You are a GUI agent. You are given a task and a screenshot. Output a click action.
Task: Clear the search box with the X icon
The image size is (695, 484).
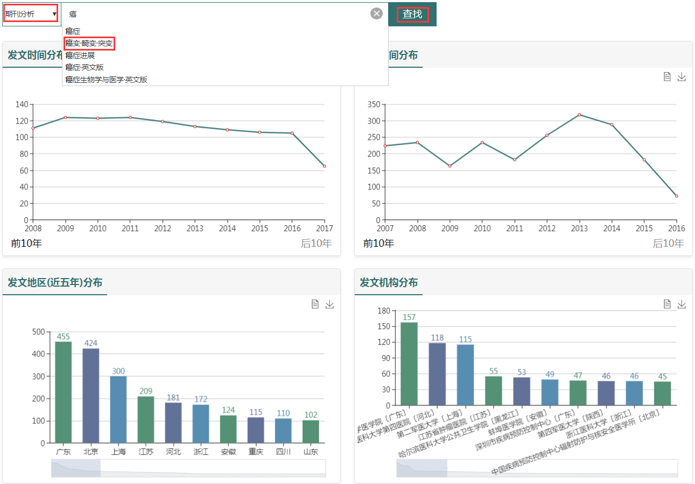[x=376, y=14]
